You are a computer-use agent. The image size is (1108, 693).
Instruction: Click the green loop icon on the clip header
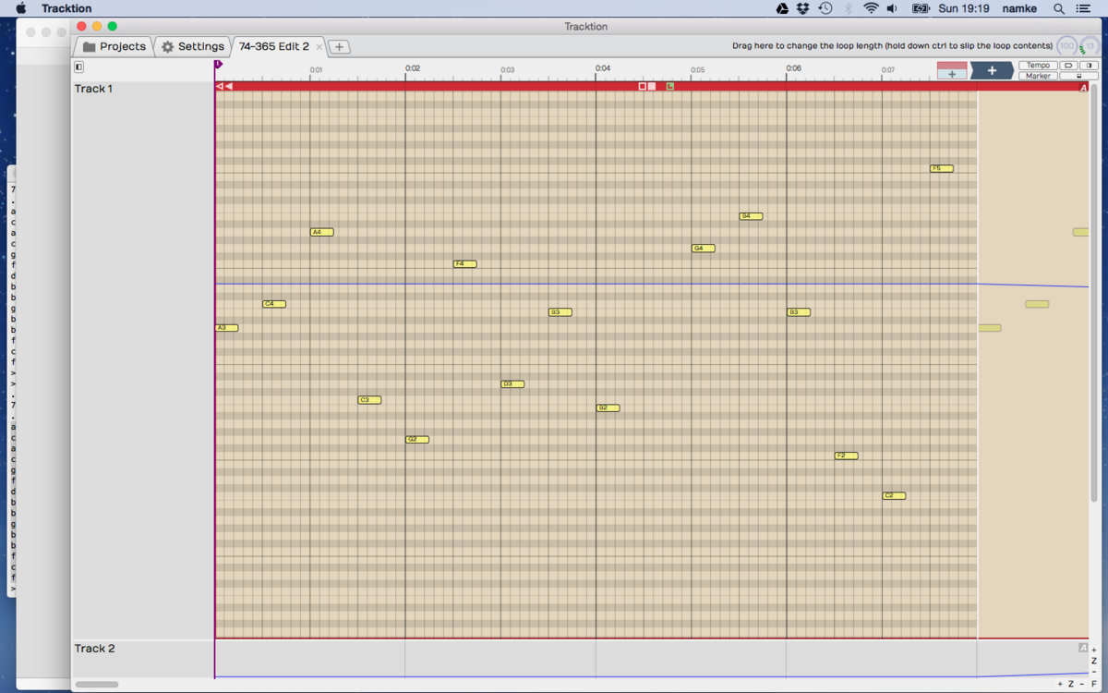[670, 86]
